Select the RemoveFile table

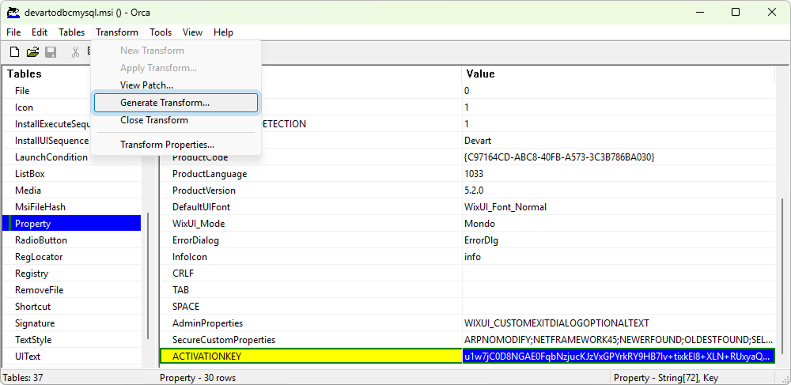point(72,290)
